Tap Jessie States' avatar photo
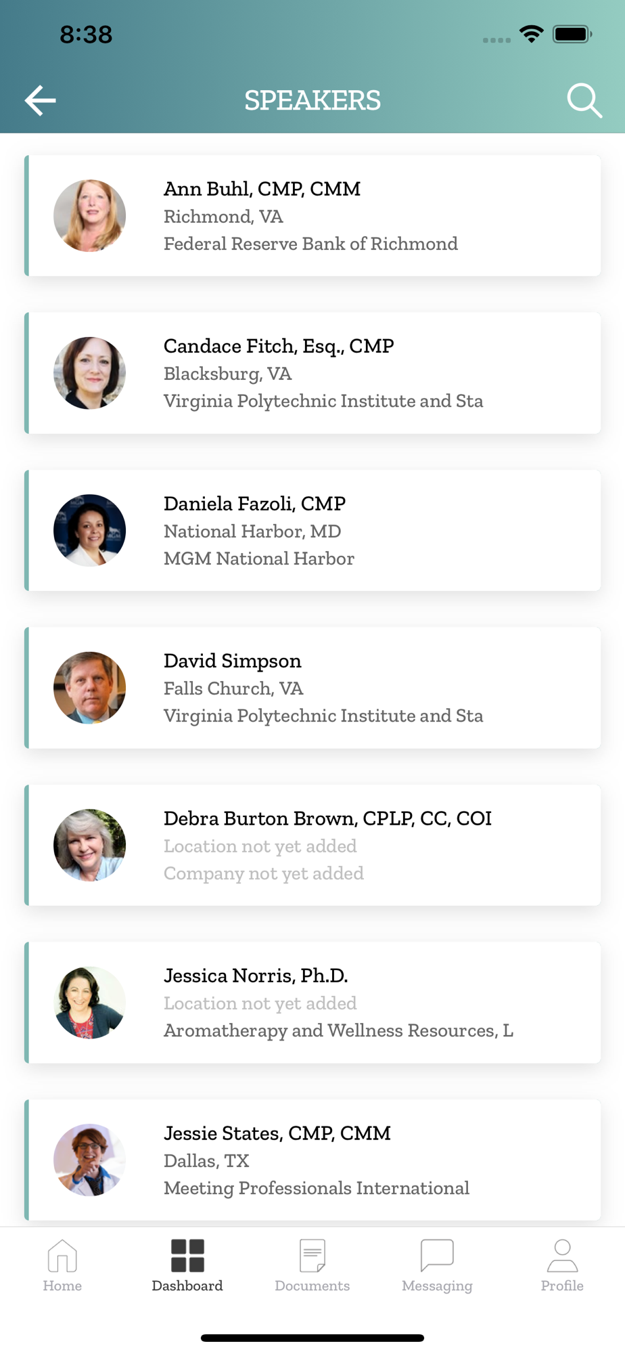This screenshot has height=1354, width=625. click(90, 1160)
